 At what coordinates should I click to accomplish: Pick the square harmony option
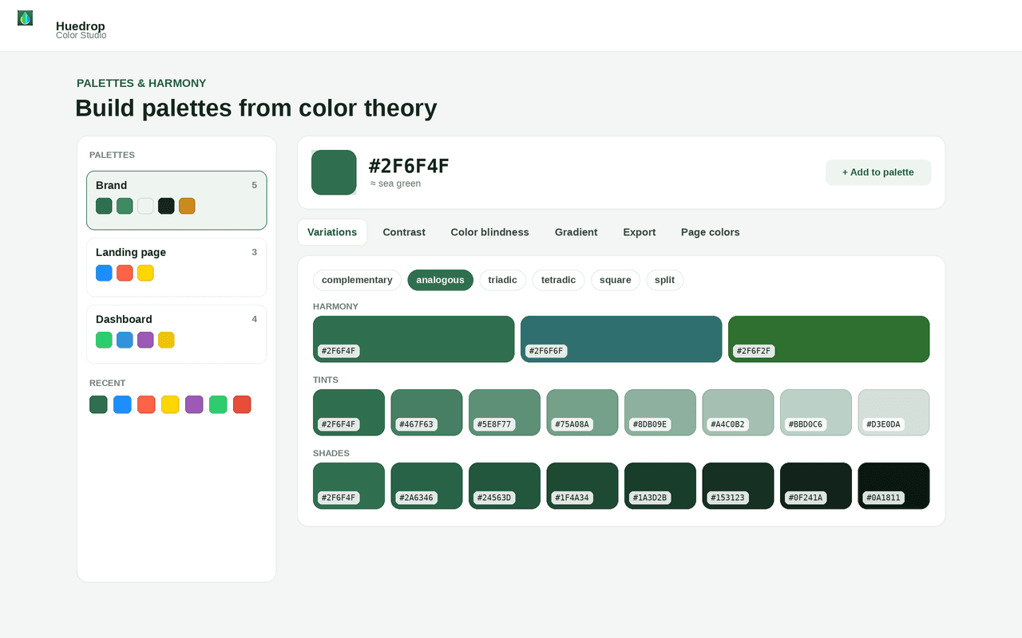(x=616, y=280)
